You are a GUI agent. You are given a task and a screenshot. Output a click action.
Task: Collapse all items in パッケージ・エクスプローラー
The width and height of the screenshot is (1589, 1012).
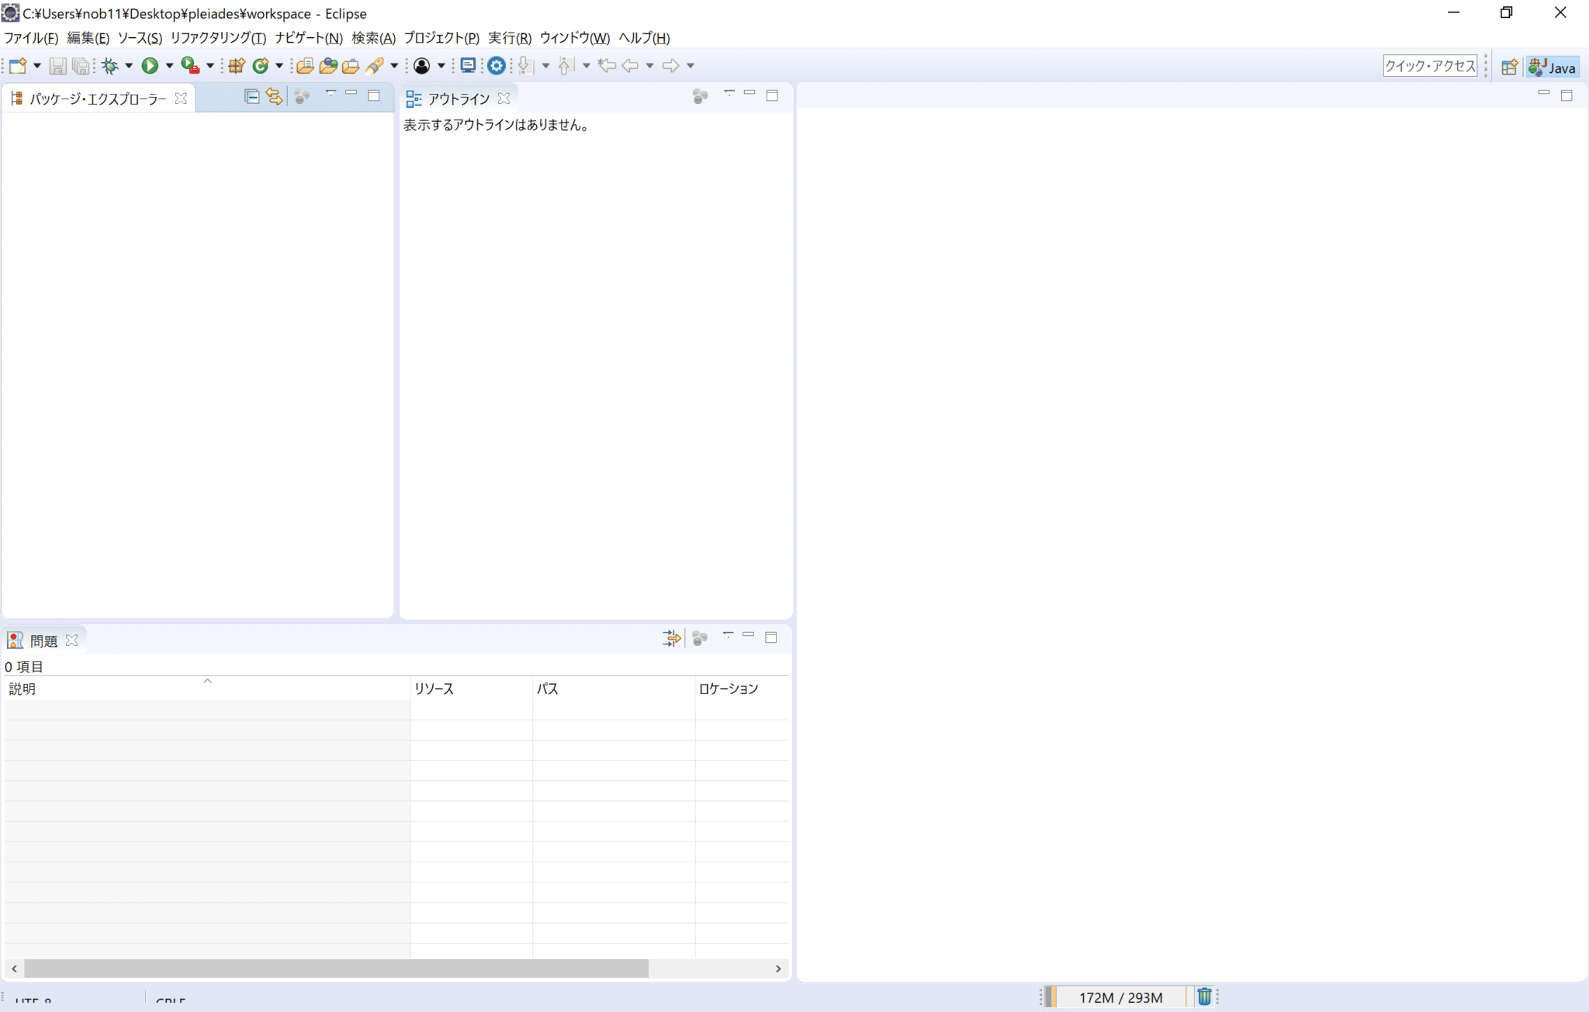(251, 96)
